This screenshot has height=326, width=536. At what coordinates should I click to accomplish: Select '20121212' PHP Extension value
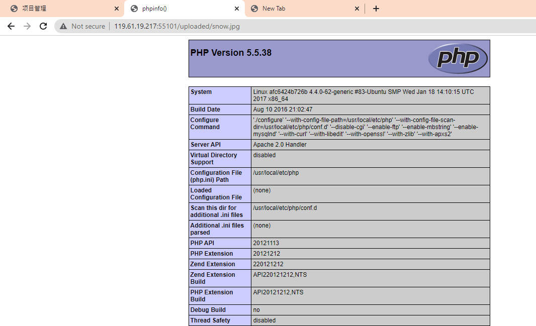266,254
